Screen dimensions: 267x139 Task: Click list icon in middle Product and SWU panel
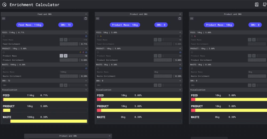coord(97,19)
